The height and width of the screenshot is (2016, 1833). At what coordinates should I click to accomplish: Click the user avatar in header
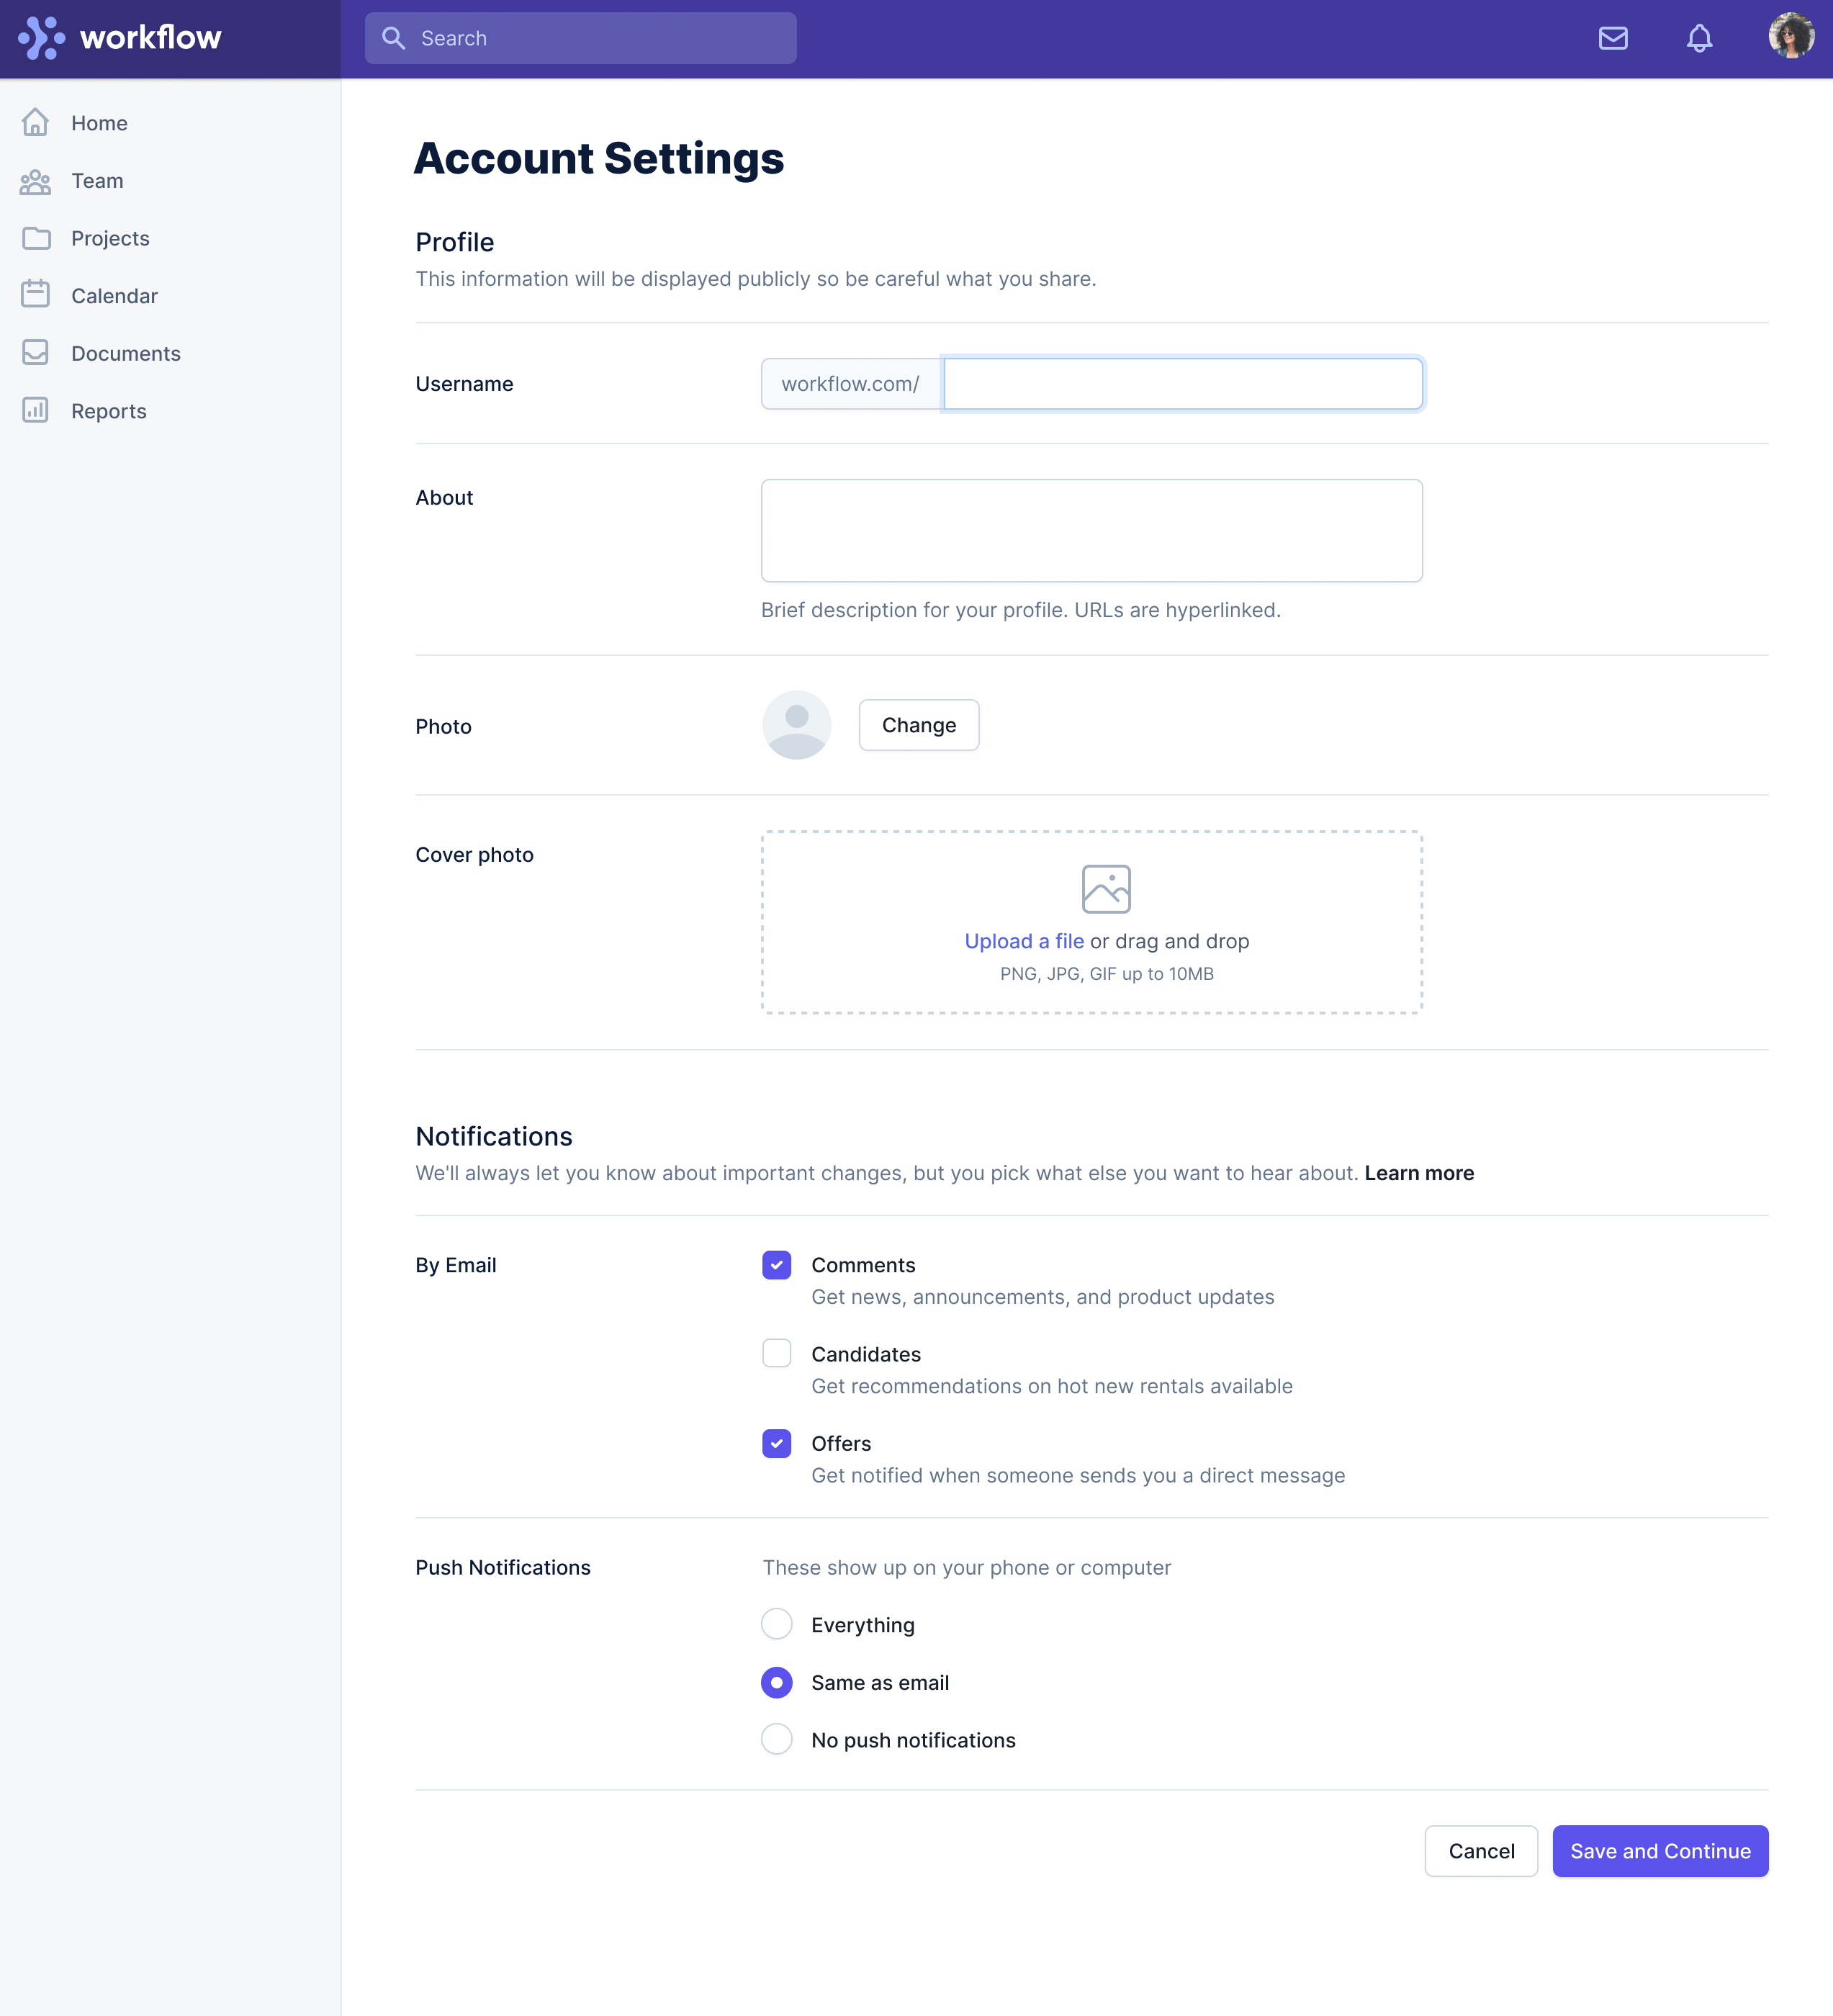(1790, 36)
